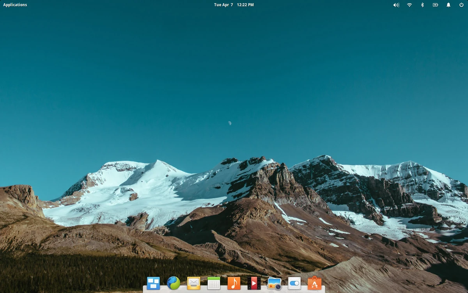Open the Music player

click(x=233, y=283)
